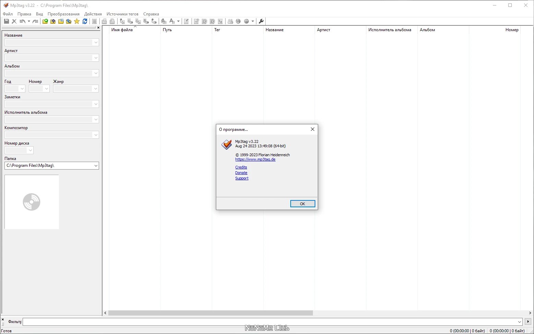The height and width of the screenshot is (334, 534).
Task: Click the Remove tag X icon
Action: pyautogui.click(x=14, y=21)
